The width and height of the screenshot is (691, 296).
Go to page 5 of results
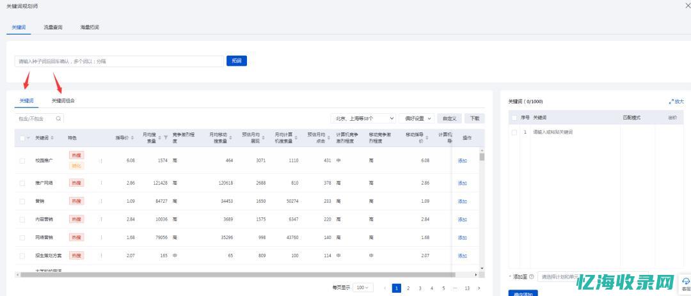pos(443,288)
